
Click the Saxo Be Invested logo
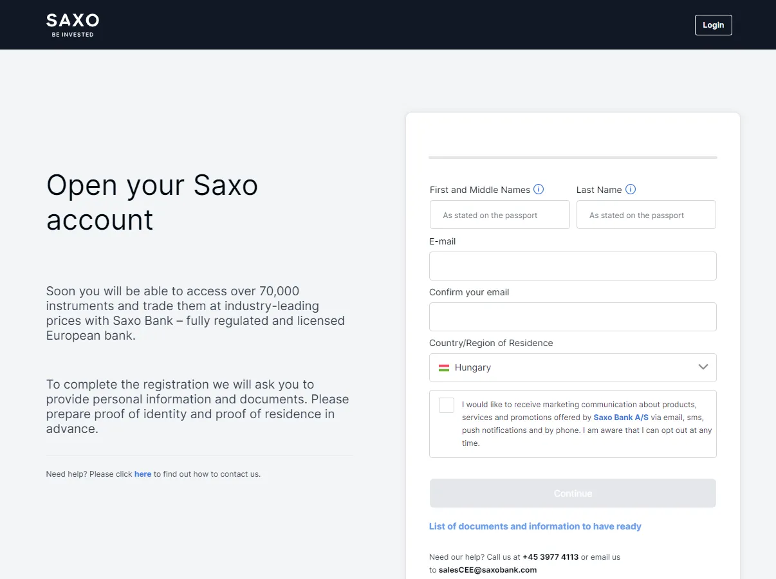tap(73, 25)
